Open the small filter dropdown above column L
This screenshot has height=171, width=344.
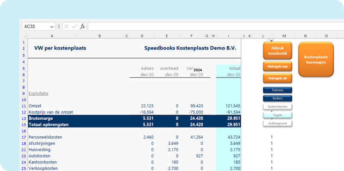coord(271,41)
